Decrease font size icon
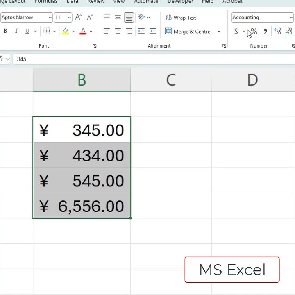295x295 pixels. tap(90, 17)
